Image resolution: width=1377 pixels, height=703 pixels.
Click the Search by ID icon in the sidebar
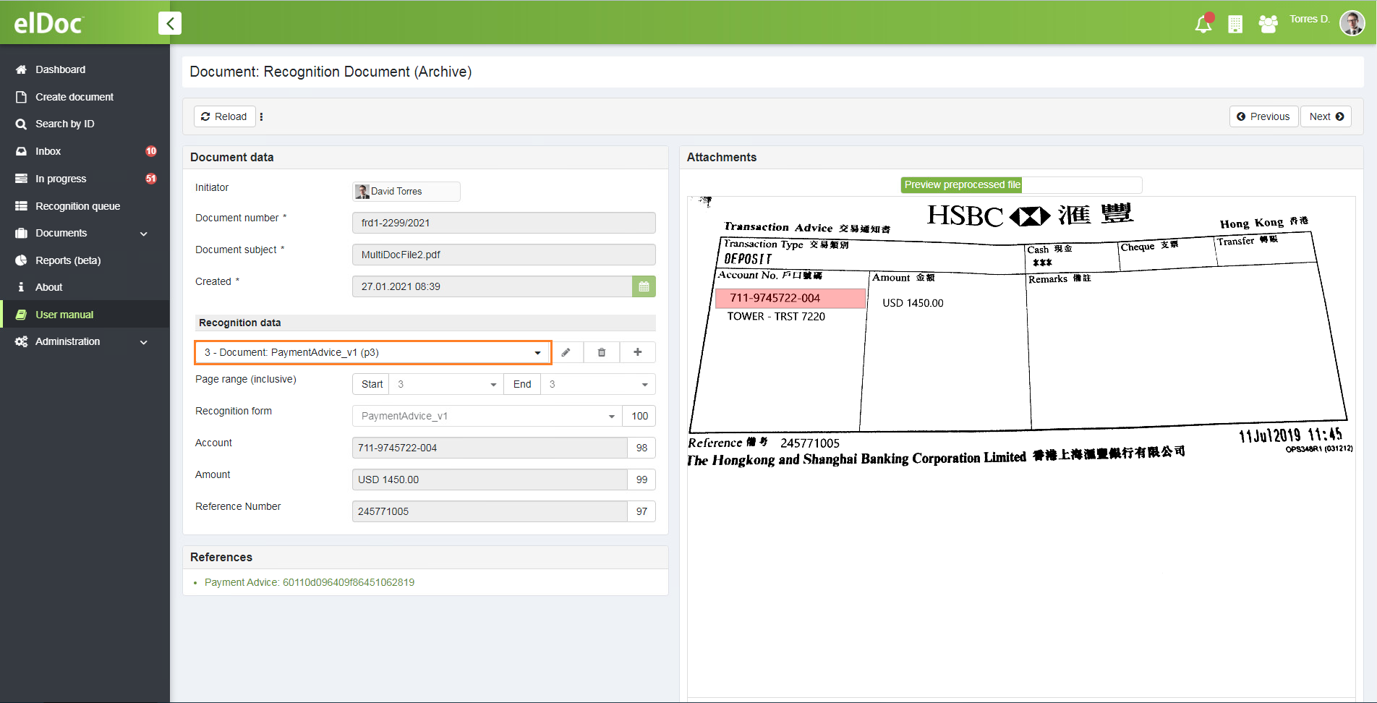coord(22,124)
